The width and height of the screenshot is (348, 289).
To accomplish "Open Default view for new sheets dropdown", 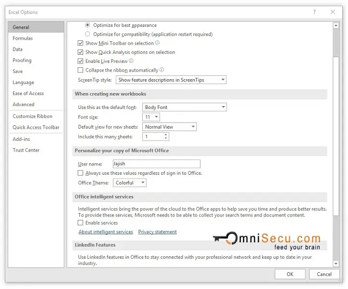I will [170, 127].
